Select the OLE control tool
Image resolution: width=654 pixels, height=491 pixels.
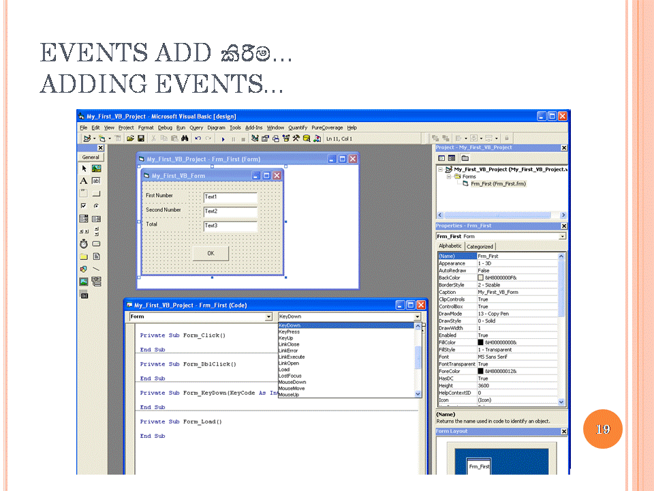tap(84, 295)
